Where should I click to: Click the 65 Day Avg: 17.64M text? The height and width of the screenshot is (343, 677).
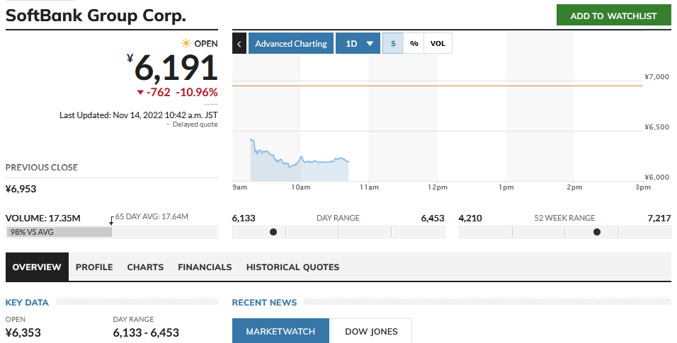tap(152, 216)
